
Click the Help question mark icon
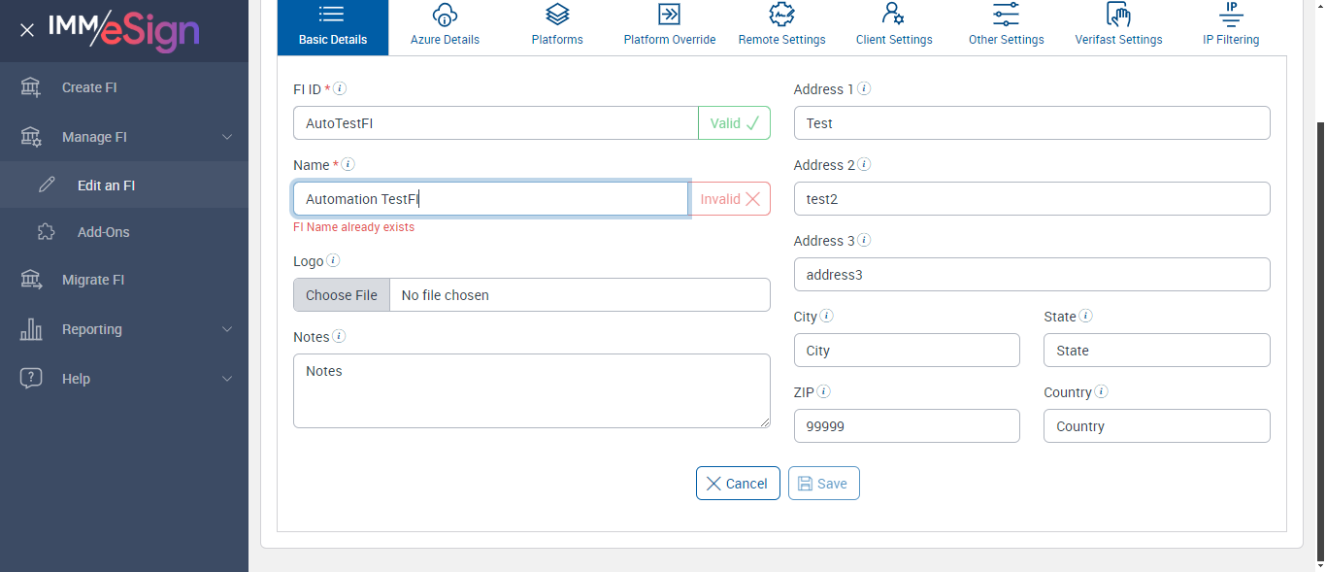[x=31, y=379]
